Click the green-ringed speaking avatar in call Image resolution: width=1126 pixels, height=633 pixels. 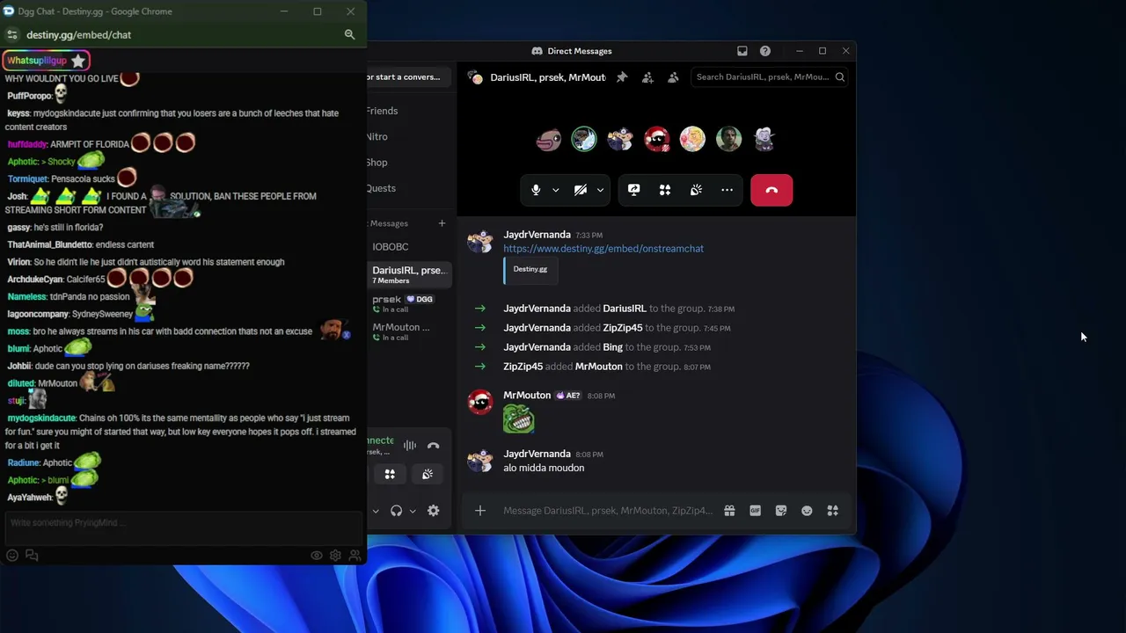(x=584, y=139)
